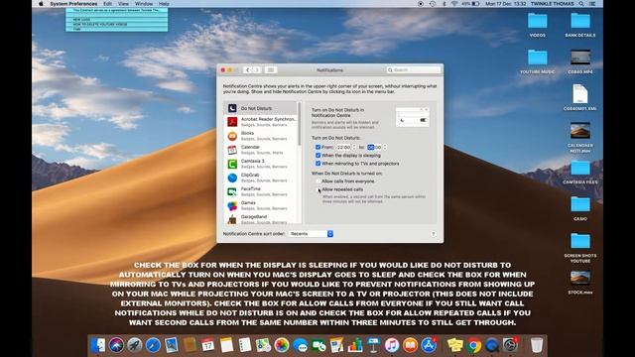Click the From time field 22:00
Screen dimensions: 635x357
click(x=344, y=148)
